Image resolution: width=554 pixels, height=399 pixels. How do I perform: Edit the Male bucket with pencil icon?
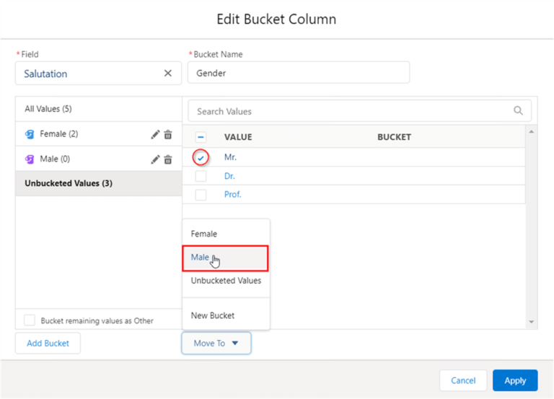point(155,159)
